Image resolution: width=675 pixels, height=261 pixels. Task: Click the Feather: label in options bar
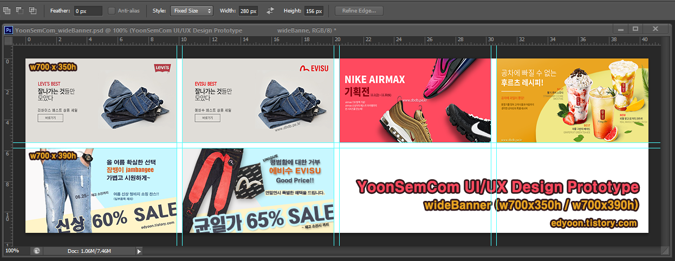click(x=59, y=11)
